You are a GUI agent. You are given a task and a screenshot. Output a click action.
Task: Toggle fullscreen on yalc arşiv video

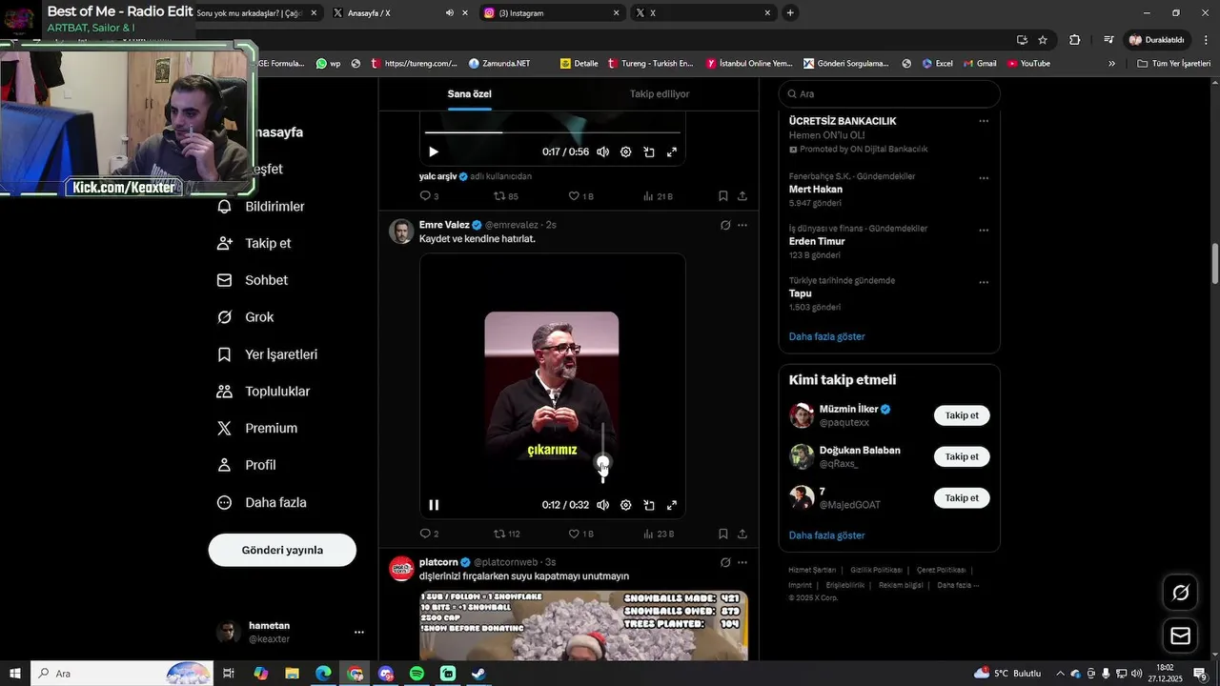(672, 151)
